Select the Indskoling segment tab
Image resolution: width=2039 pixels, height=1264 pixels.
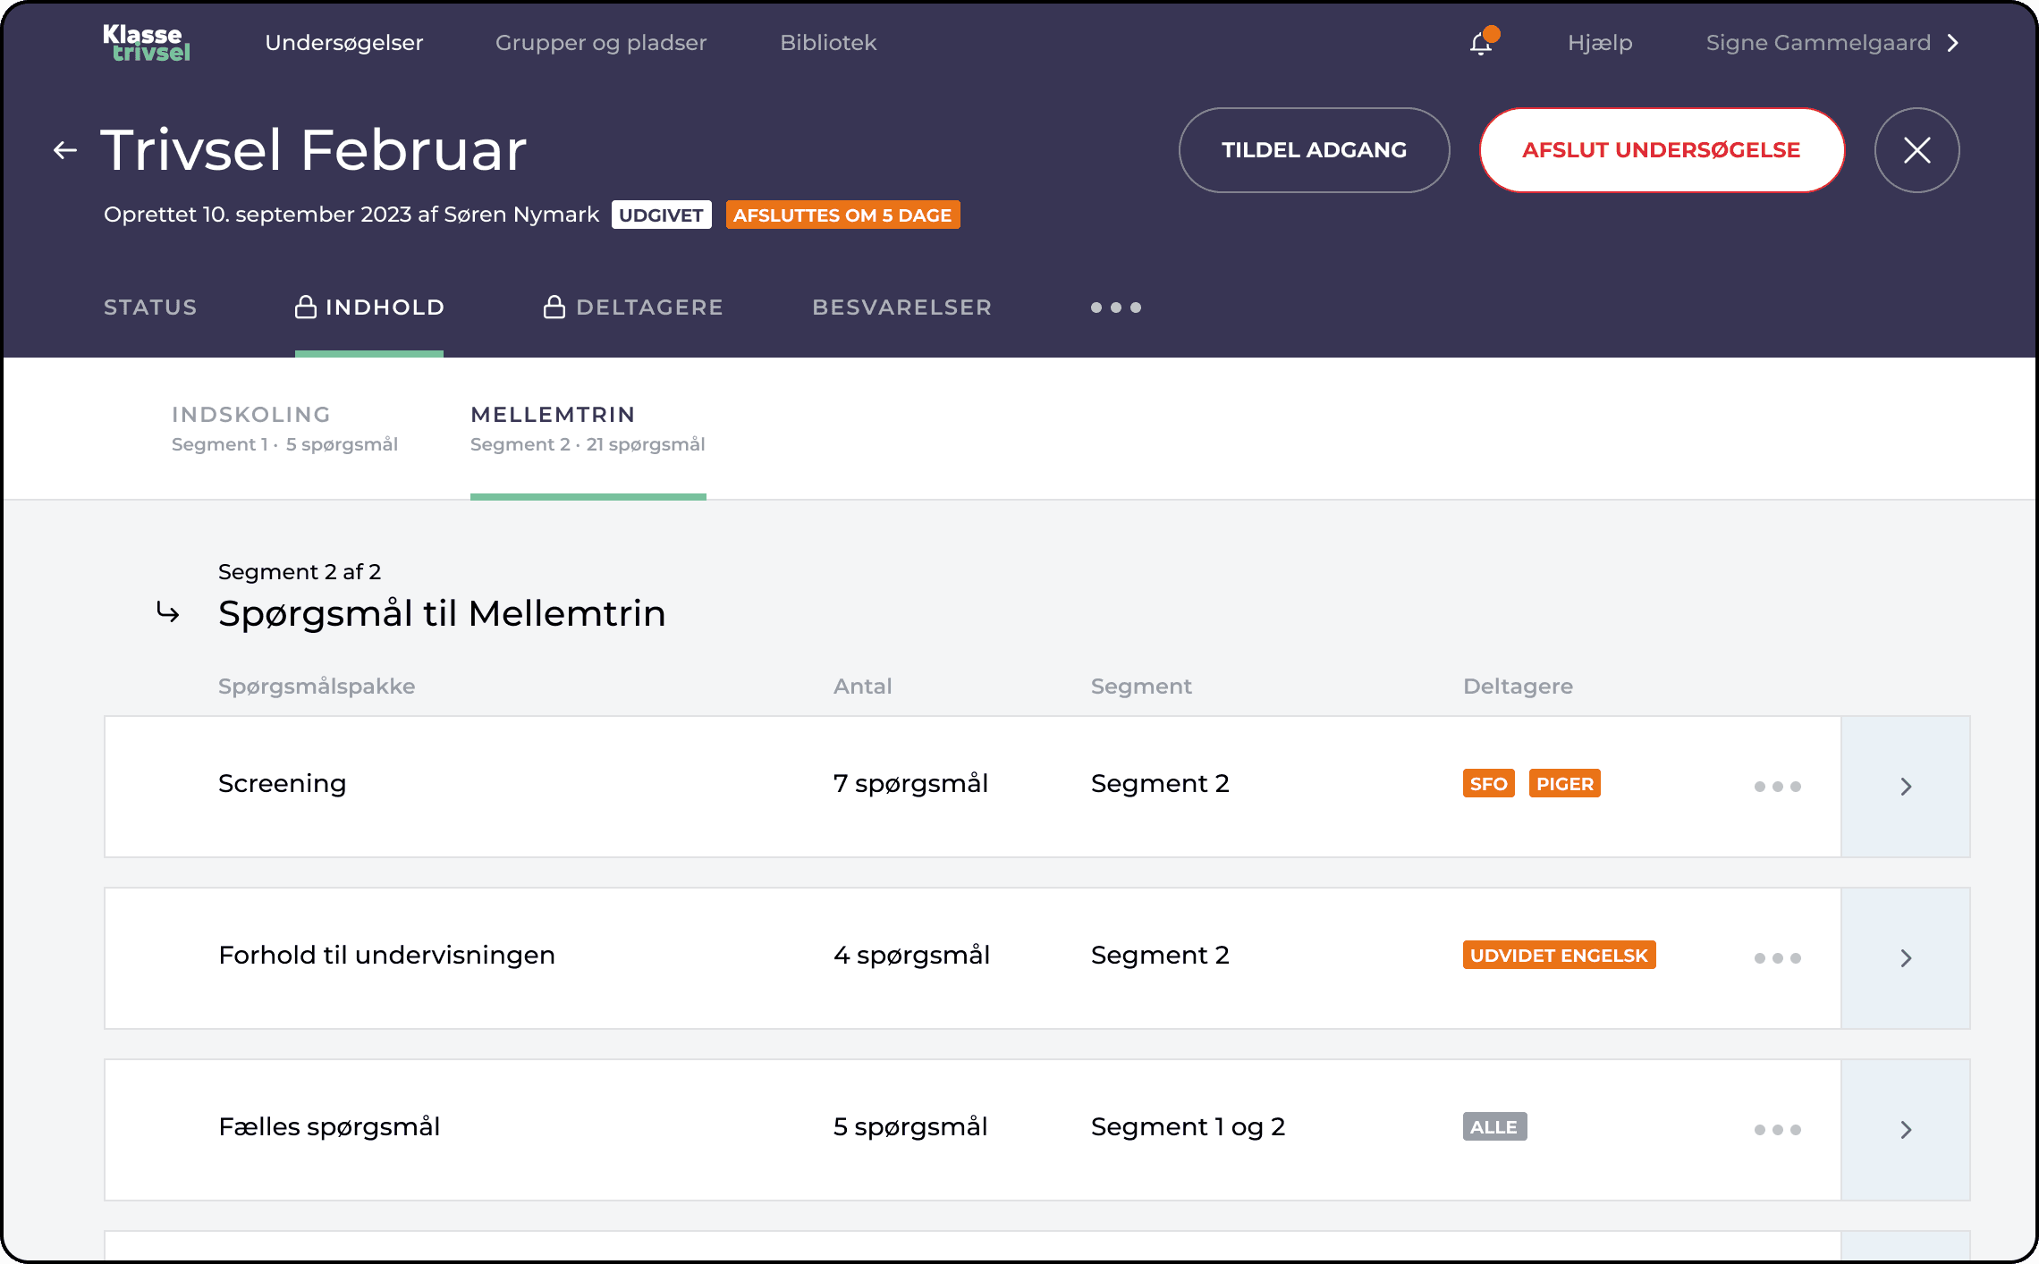point(284,429)
